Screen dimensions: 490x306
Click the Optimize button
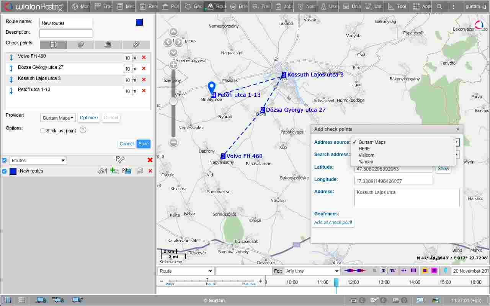[89, 118]
